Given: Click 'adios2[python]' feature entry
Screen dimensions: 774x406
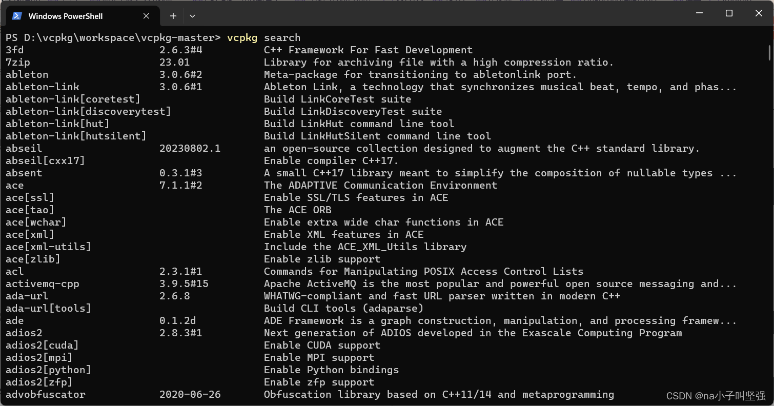Looking at the screenshot, I should click(x=48, y=370).
